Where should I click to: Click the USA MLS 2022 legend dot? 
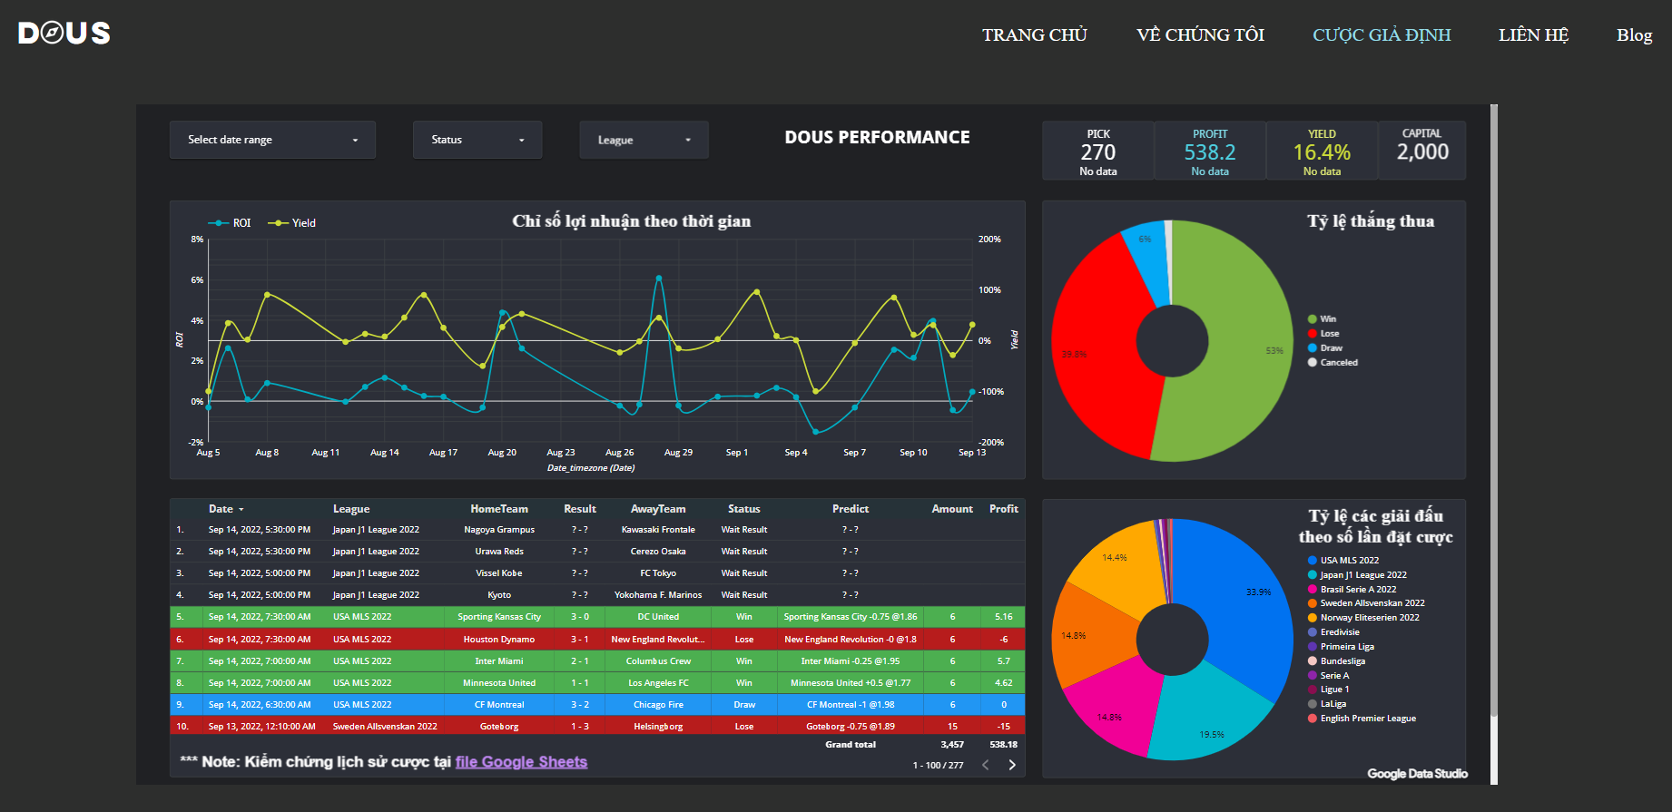pos(1313,561)
